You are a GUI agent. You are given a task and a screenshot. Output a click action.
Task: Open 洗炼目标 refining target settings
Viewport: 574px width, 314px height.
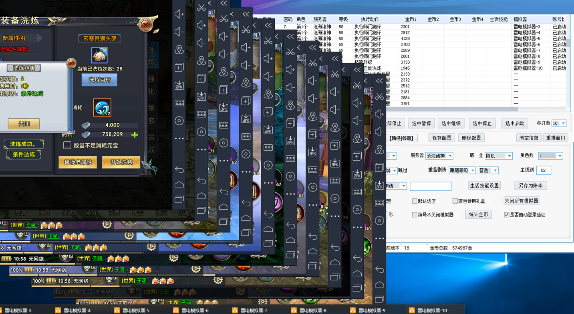click(99, 80)
